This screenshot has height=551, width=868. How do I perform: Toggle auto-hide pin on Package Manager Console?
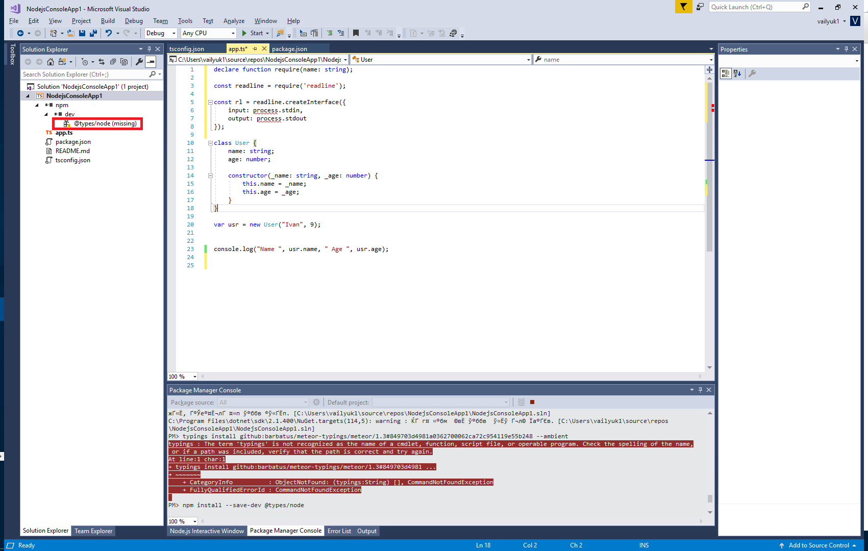coord(700,390)
